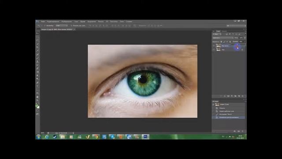Click link layers icon in Layers panel
Viewport: 282px width, 159px height.
tap(221, 96)
